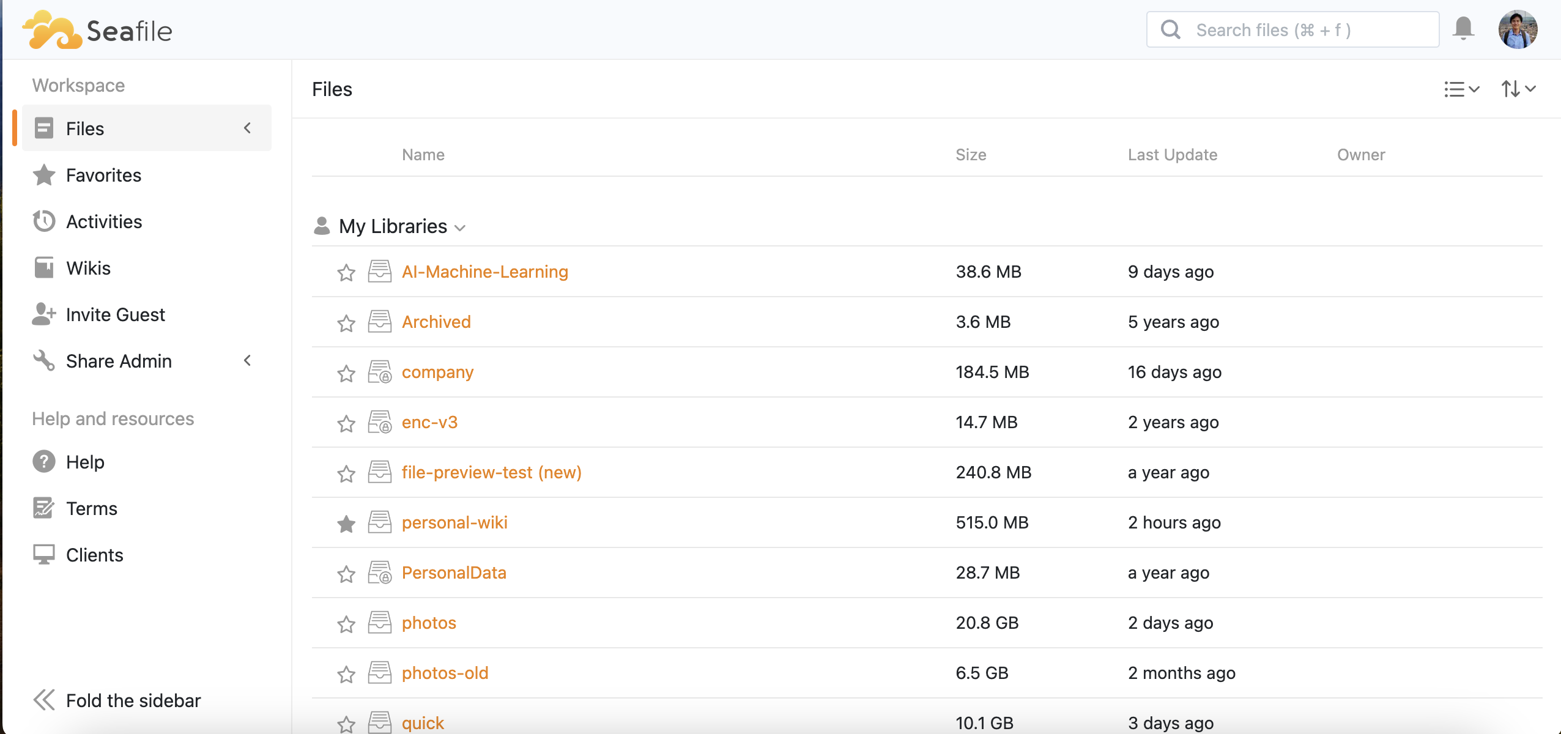Unstar the personal-wiki library
Viewport: 1561px width, 734px height.
346,523
